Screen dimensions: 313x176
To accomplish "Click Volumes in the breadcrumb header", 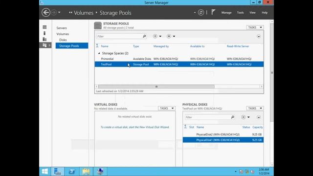I will click(84, 13).
